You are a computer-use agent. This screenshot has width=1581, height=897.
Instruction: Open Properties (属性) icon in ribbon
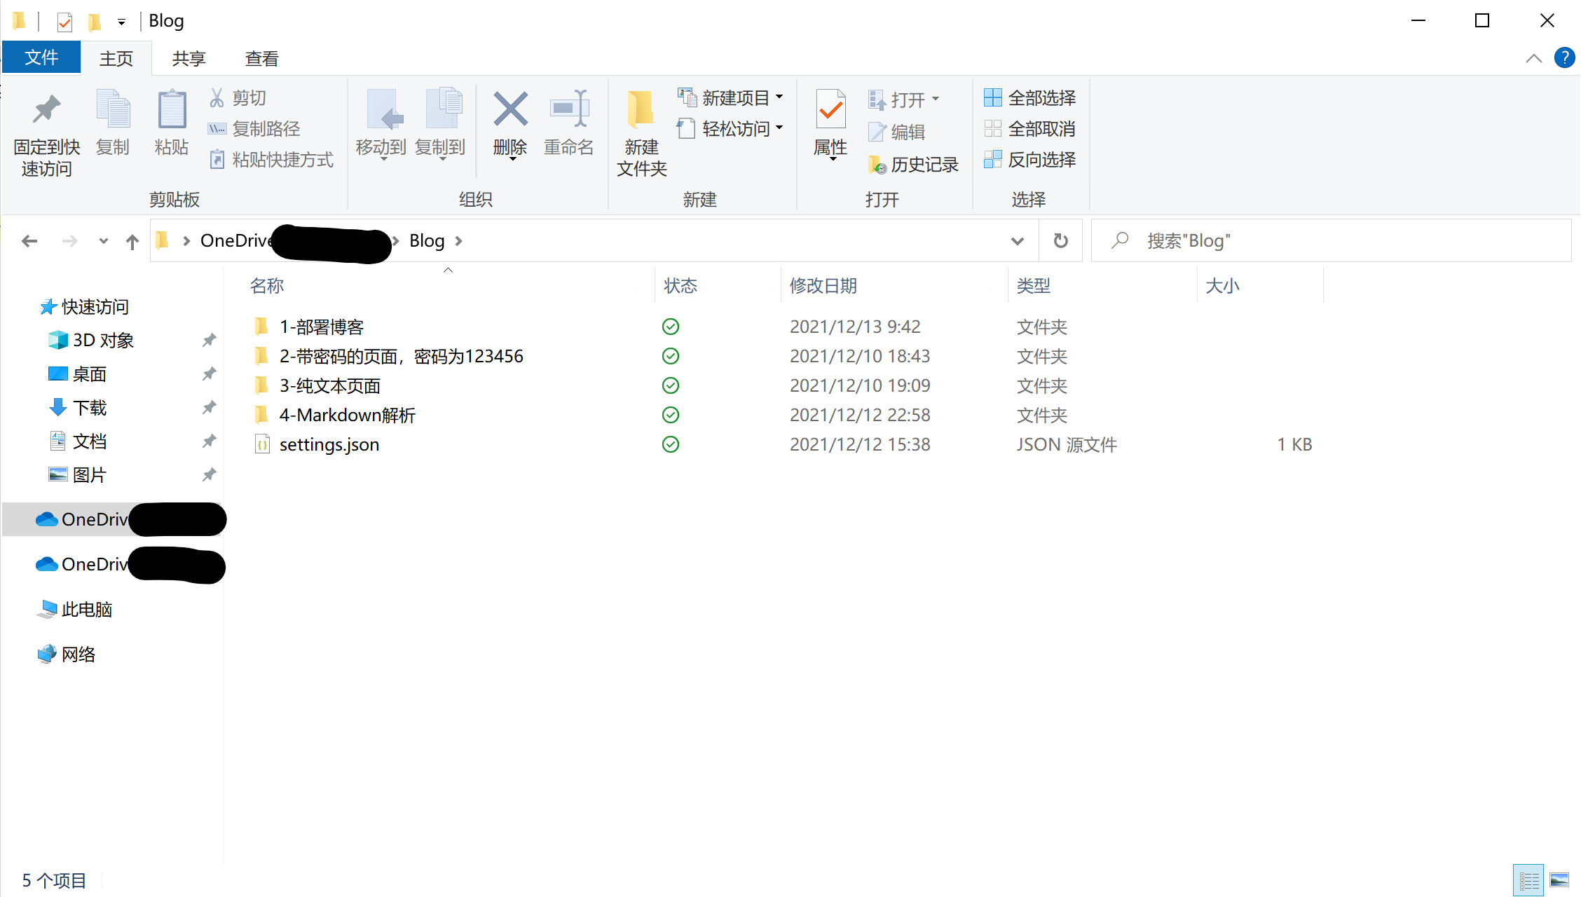(x=830, y=111)
